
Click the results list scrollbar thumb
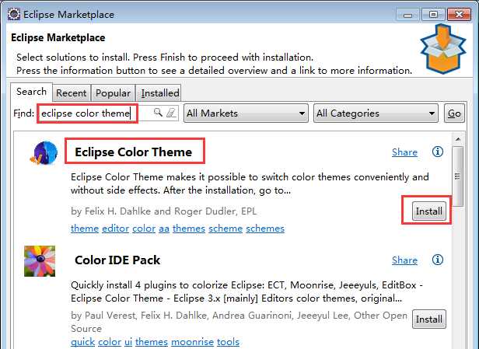click(457, 176)
